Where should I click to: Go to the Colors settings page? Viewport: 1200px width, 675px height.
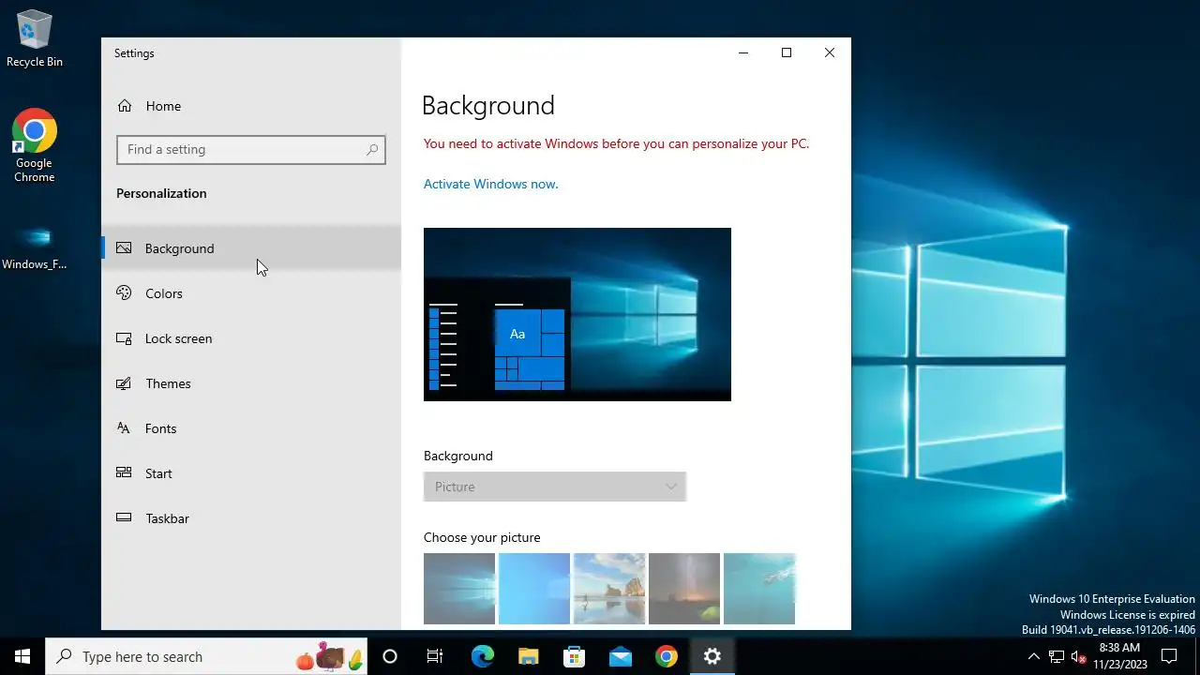tap(251, 293)
